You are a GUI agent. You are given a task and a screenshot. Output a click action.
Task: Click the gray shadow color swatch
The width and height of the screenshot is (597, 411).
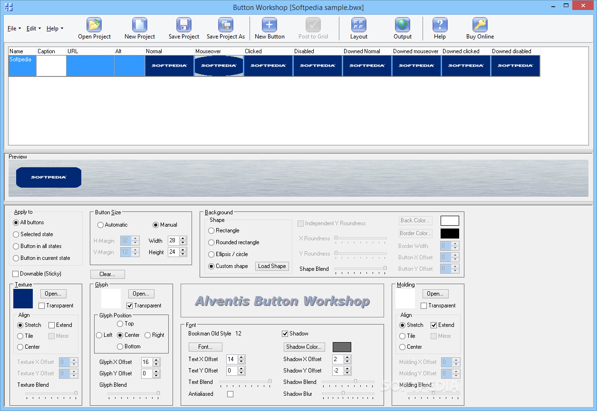pos(342,347)
